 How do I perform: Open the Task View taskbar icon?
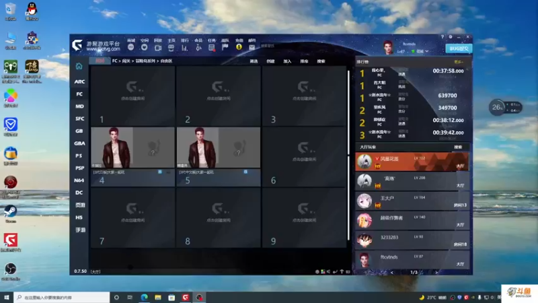[x=130, y=297]
